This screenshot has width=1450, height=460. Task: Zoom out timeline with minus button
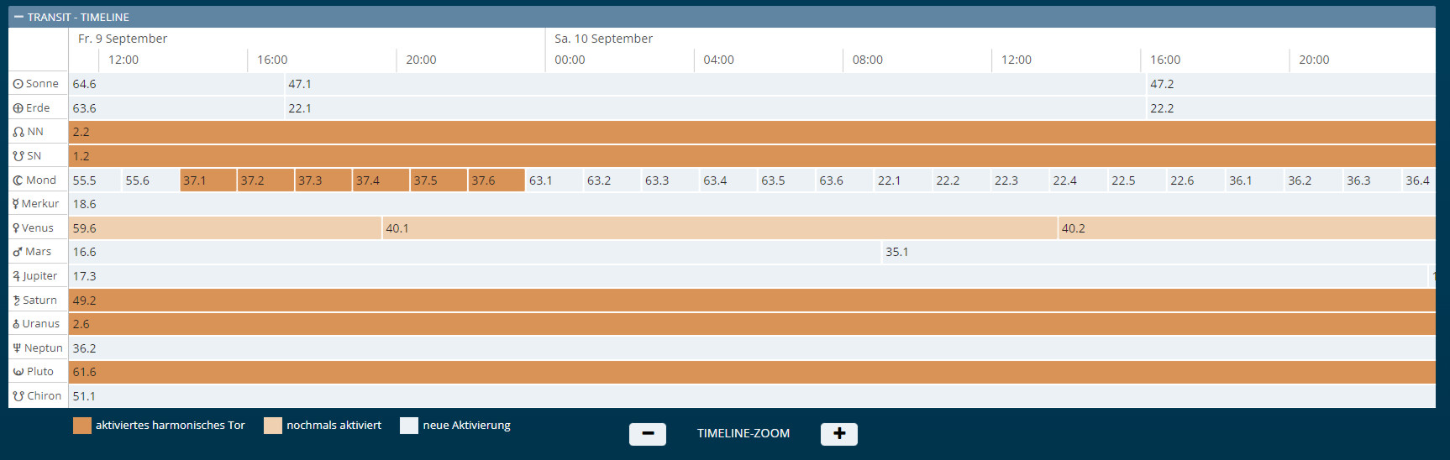647,434
